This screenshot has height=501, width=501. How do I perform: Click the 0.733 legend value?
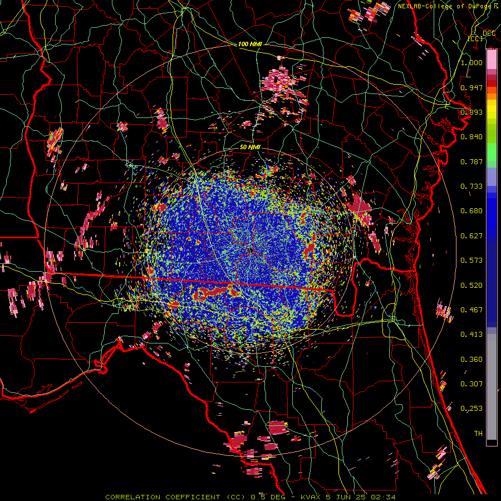[471, 186]
